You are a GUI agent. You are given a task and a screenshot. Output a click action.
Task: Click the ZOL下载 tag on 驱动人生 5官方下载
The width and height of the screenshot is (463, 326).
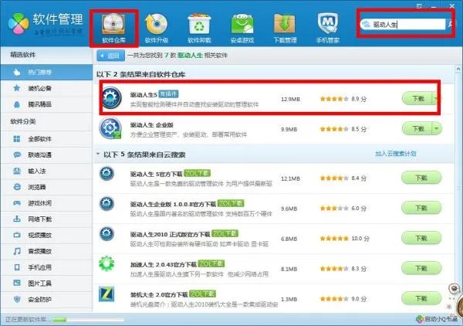coord(198,173)
